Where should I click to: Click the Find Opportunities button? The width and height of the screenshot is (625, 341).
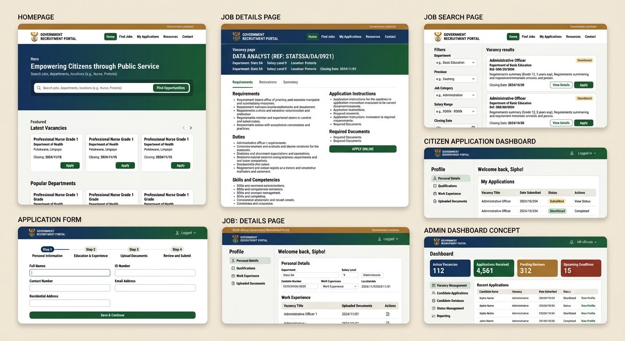click(x=171, y=88)
